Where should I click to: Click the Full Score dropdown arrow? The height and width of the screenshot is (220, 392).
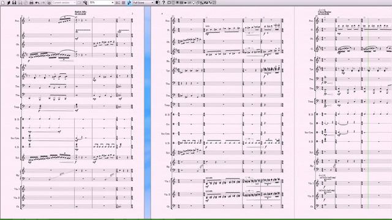(x=153, y=2)
